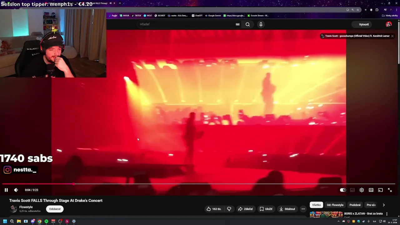Open the more actions ellipsis menu
The width and height of the screenshot is (400, 225).
(x=303, y=209)
